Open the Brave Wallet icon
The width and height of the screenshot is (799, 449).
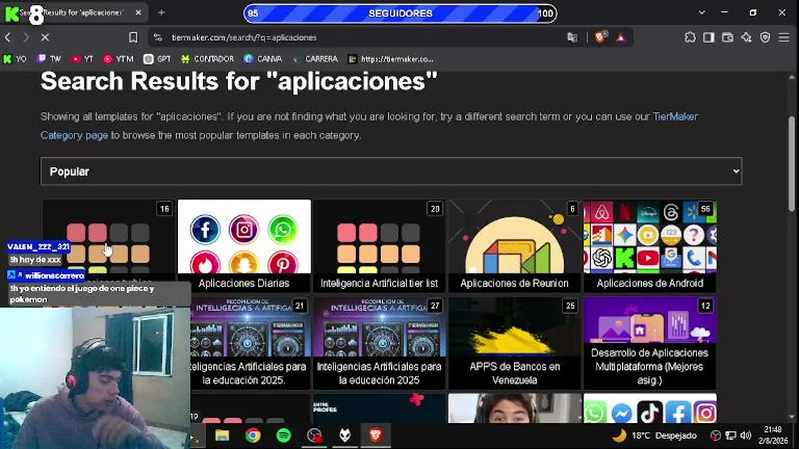pyautogui.click(x=727, y=37)
